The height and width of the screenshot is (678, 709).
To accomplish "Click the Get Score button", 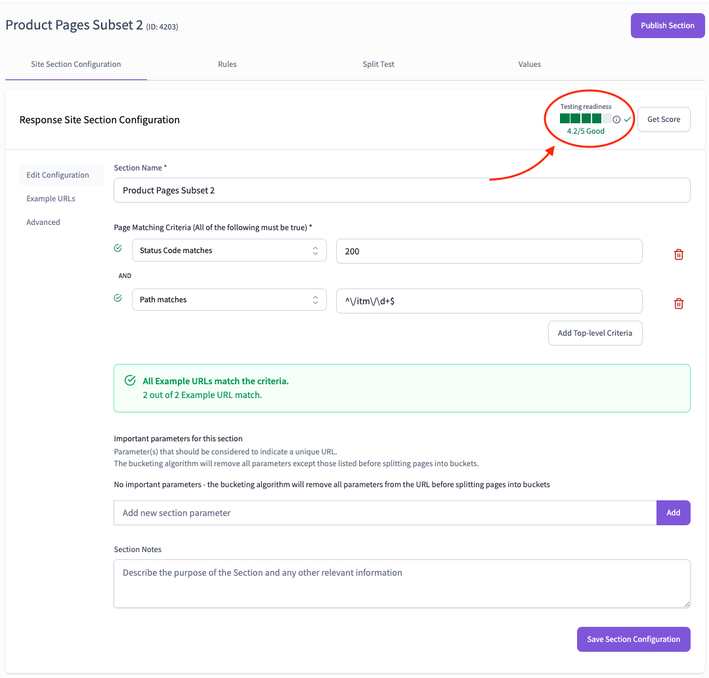I will pos(664,119).
